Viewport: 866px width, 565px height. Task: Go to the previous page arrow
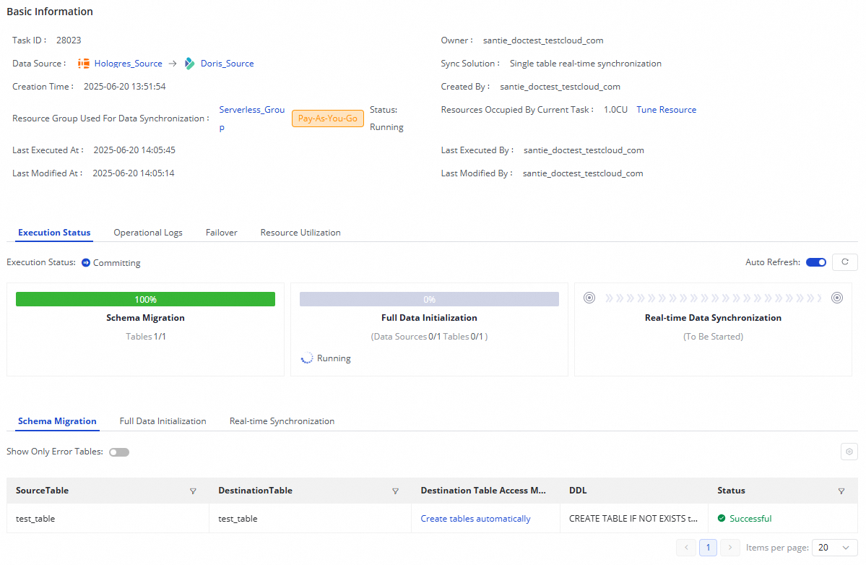click(x=686, y=548)
